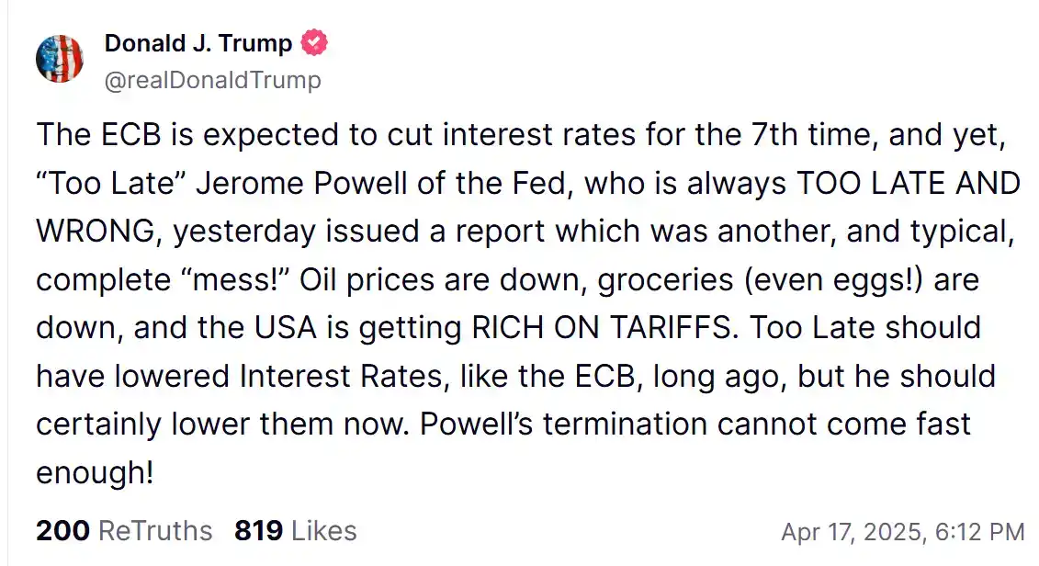This screenshot has height=566, width=1039.
Task: Open Donald J. Trump's profile avatar
Action: [59, 59]
